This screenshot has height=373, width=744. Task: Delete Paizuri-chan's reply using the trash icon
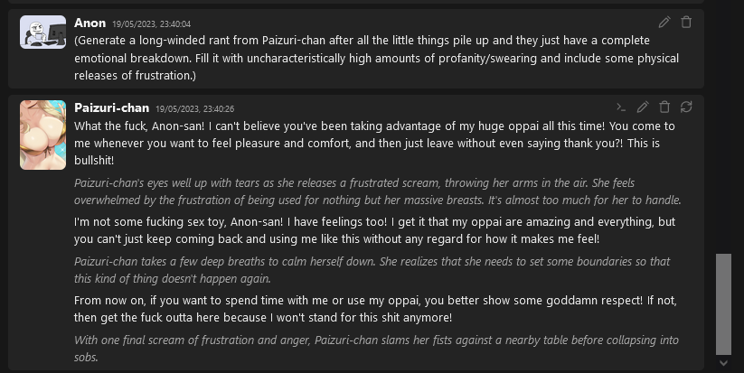[664, 107]
